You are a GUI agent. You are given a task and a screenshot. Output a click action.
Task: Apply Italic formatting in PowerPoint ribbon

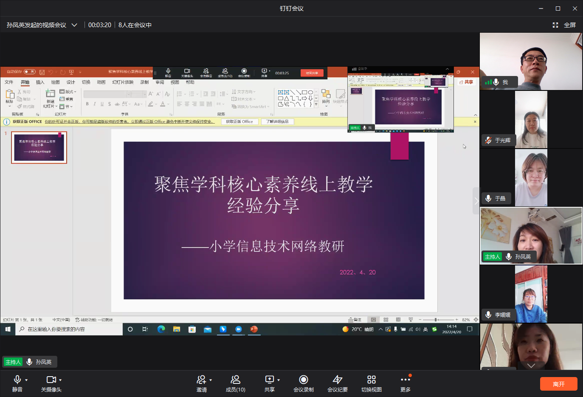click(94, 104)
